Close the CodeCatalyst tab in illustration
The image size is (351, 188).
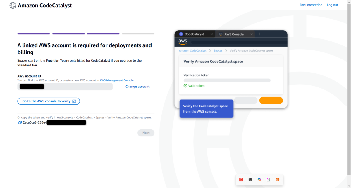pos(211,34)
